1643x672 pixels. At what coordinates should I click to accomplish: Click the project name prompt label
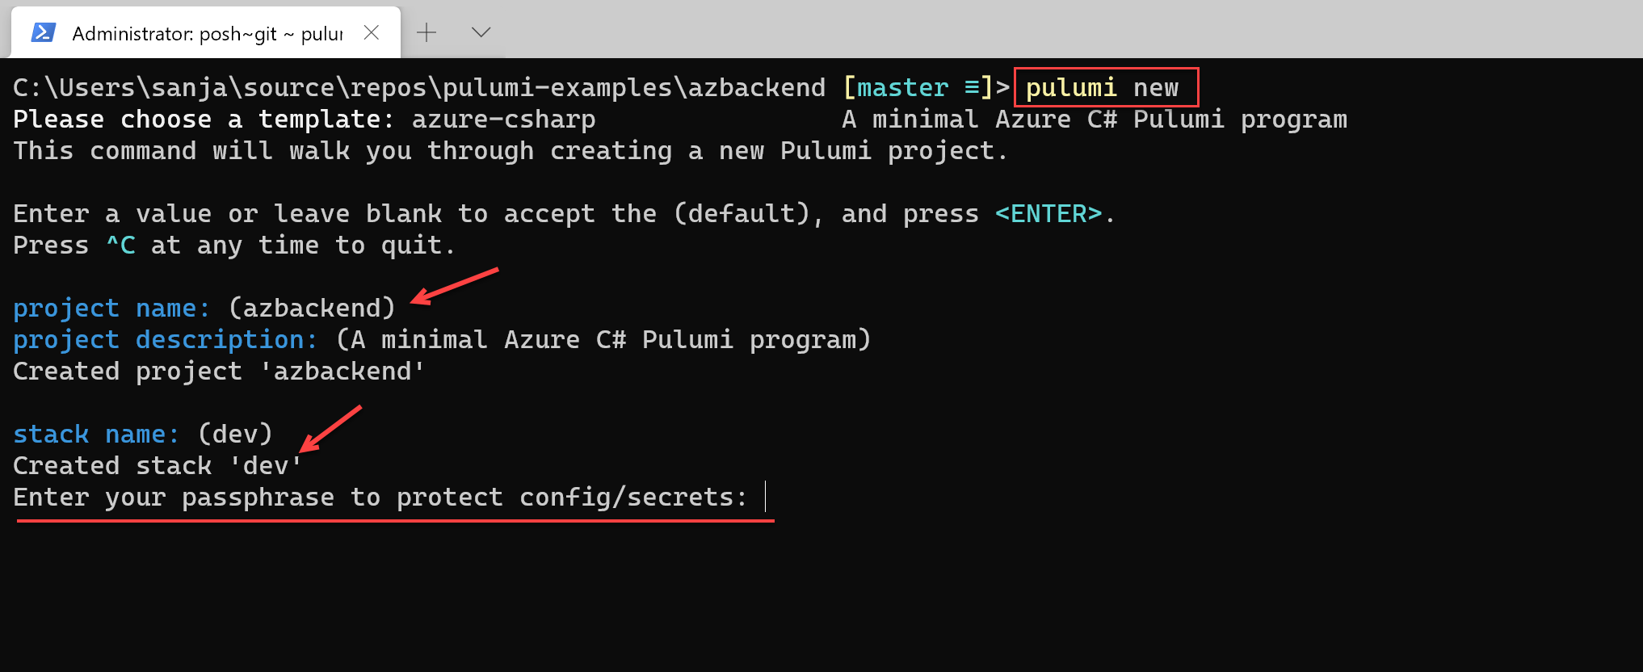pyautogui.click(x=111, y=309)
